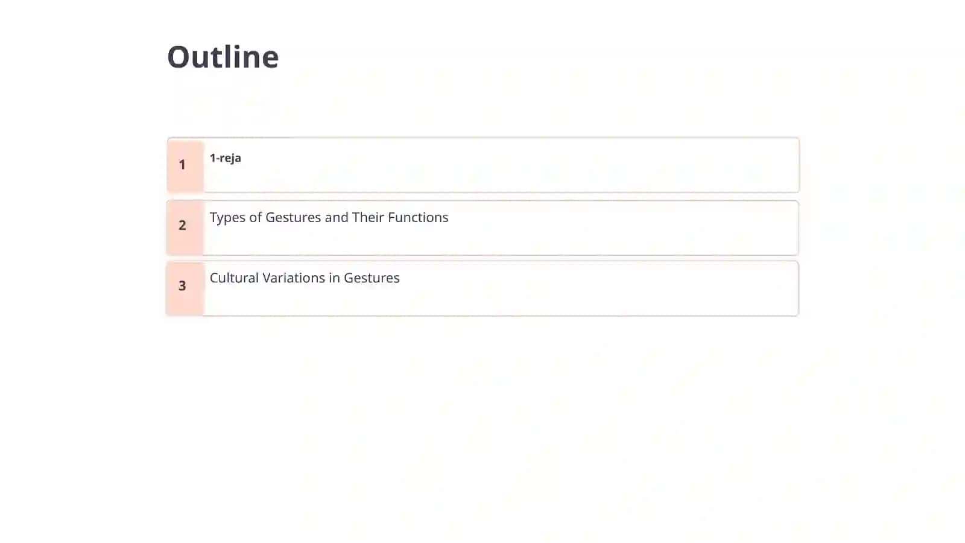Screen dimensions: 965x543
Task: Click the word and in item two
Action: 337,217
